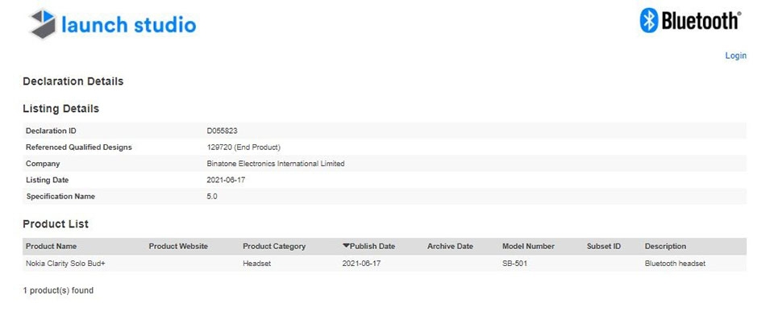Click the SB-501 model number cell

tap(514, 264)
